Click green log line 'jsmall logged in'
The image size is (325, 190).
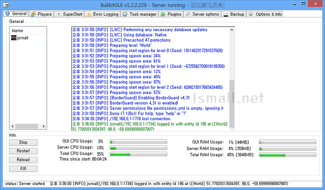point(150,127)
